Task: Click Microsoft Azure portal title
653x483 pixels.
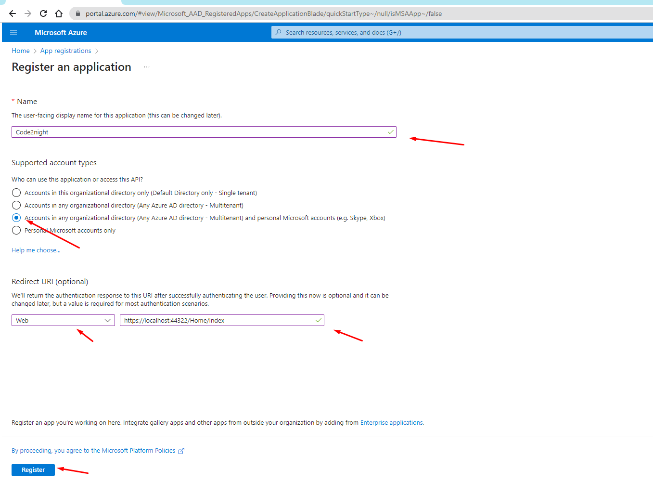Action: [61, 32]
